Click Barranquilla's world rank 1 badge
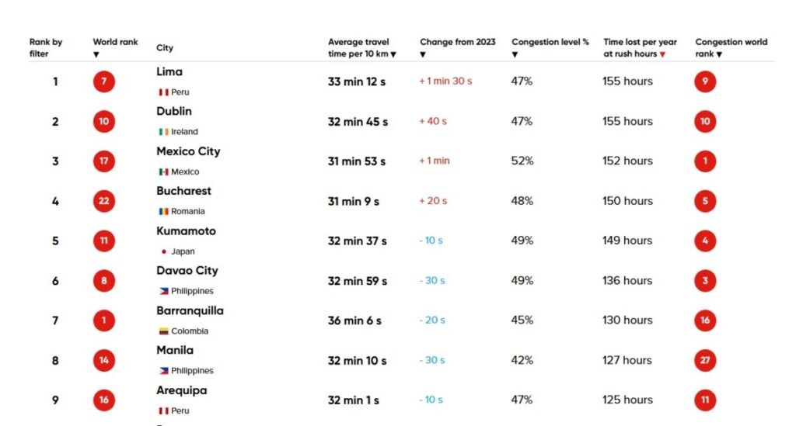The image size is (796, 426). point(103,320)
